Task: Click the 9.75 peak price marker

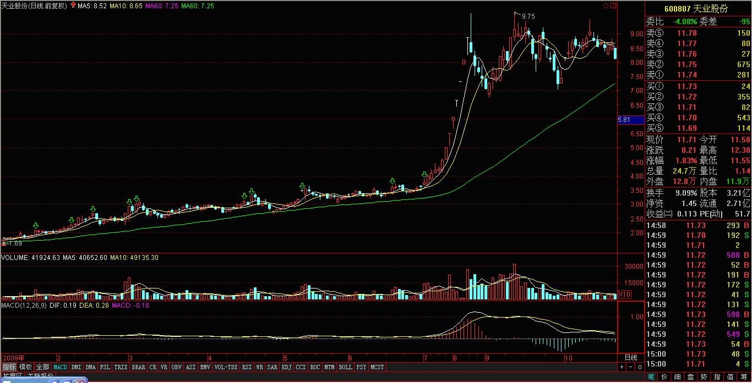Action: click(527, 16)
